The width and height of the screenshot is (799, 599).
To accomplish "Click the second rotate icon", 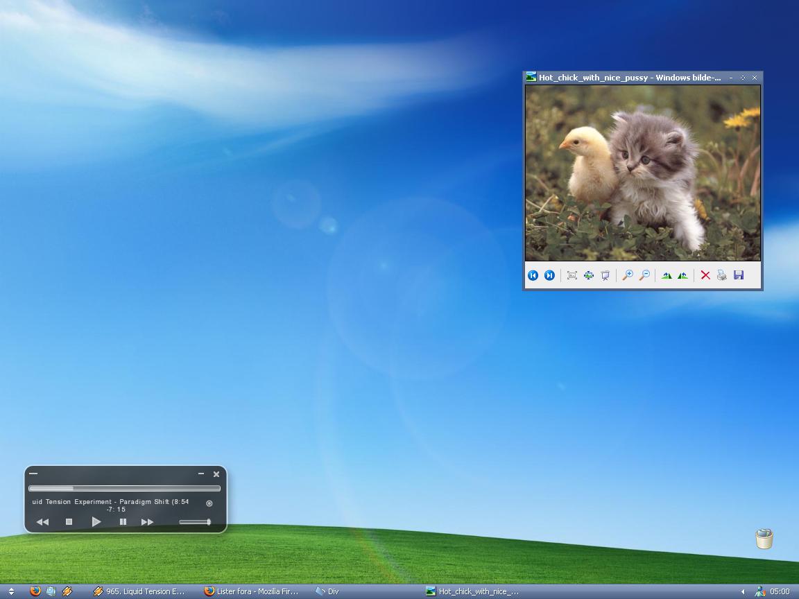I will pos(682,275).
